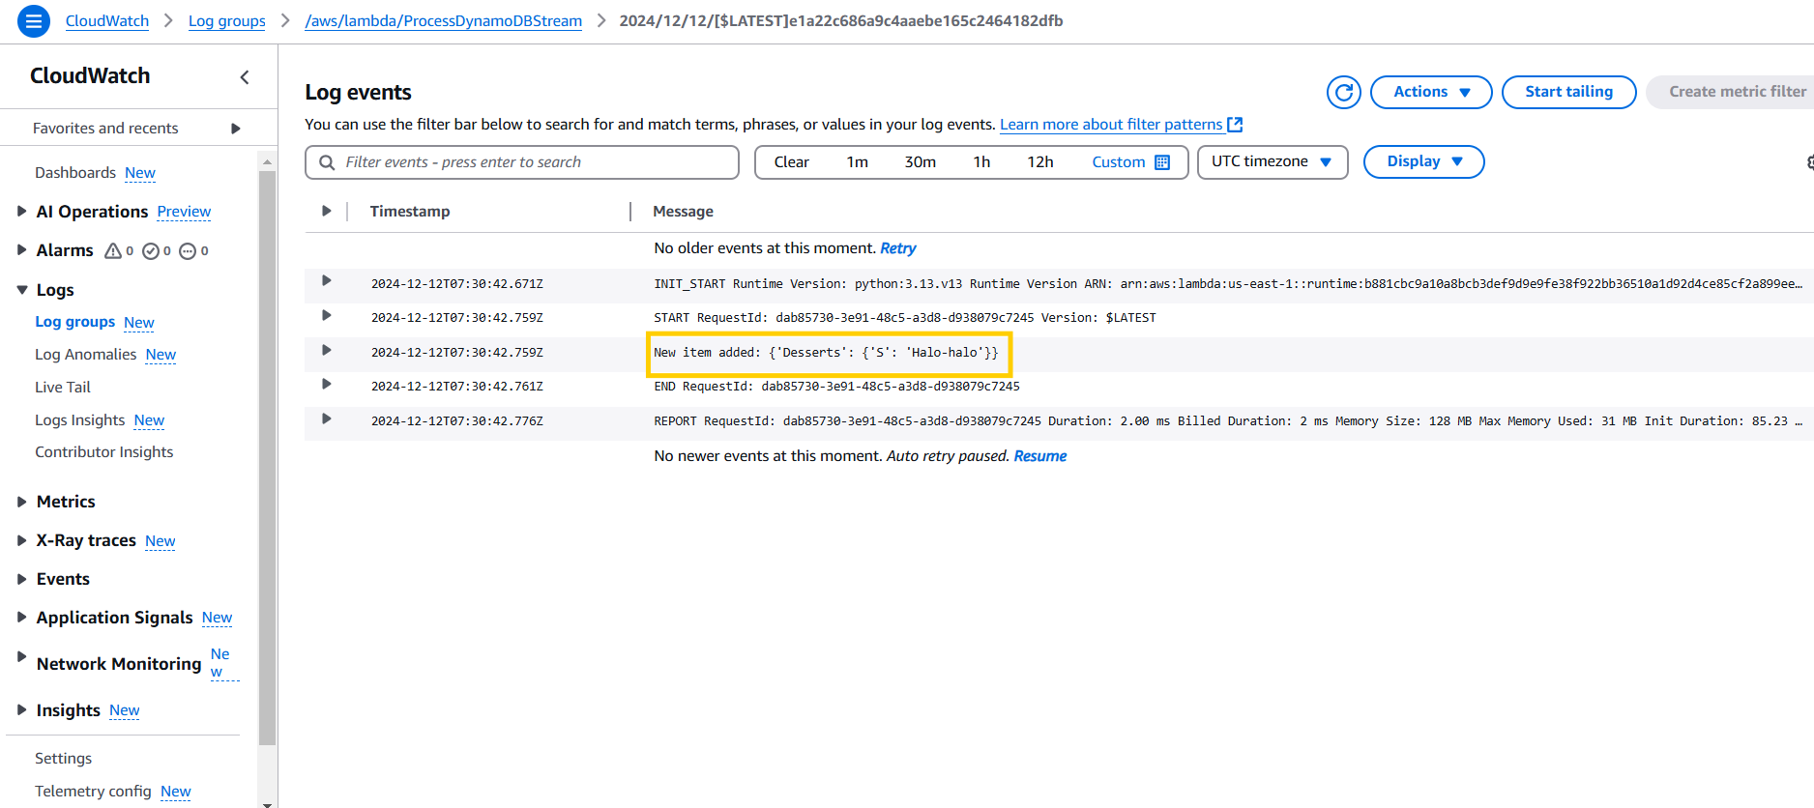Expand all log events via header arrow
This screenshot has height=808, width=1814.
pos(327,211)
